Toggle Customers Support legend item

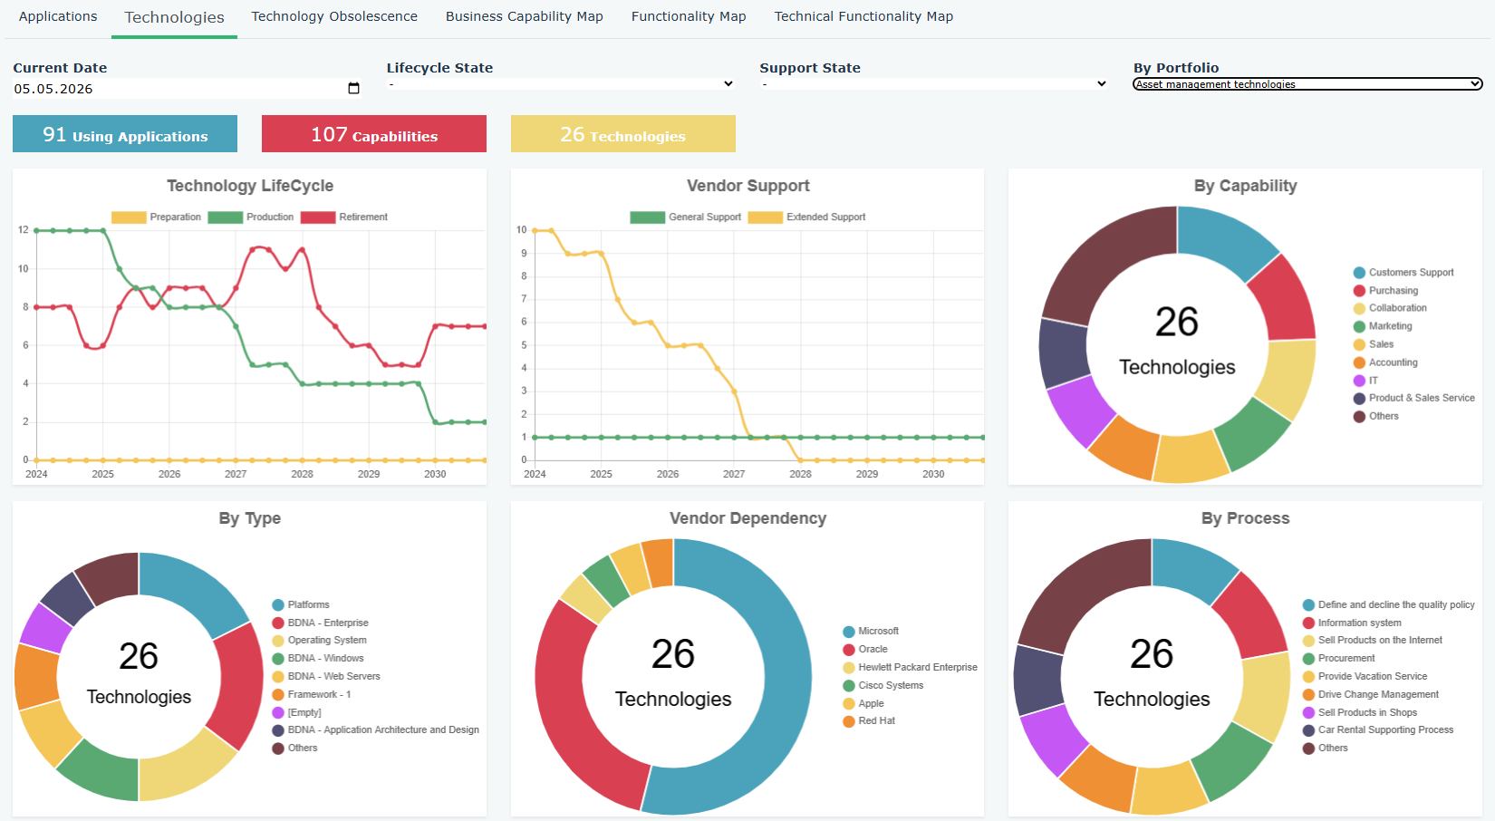[x=1403, y=273]
